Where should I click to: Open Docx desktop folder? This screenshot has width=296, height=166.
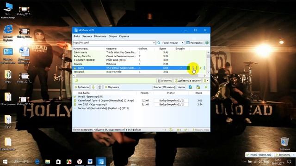pyautogui.click(x=8, y=122)
